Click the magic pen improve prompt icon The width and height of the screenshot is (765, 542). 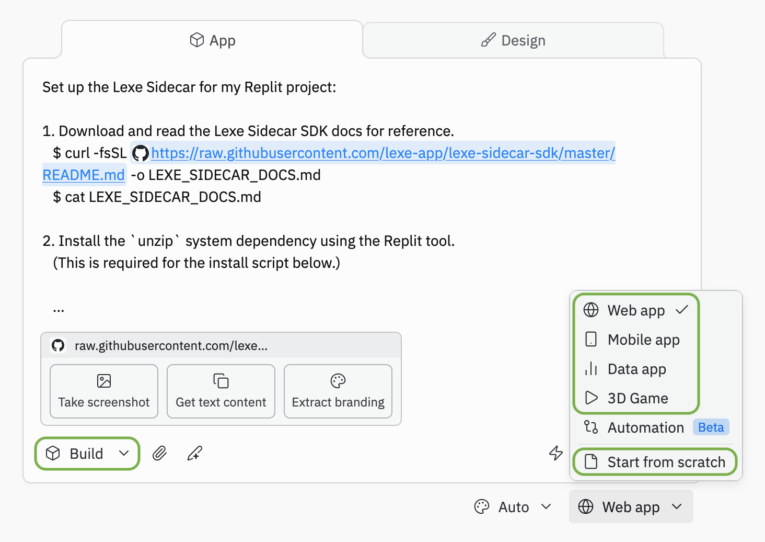pos(195,453)
